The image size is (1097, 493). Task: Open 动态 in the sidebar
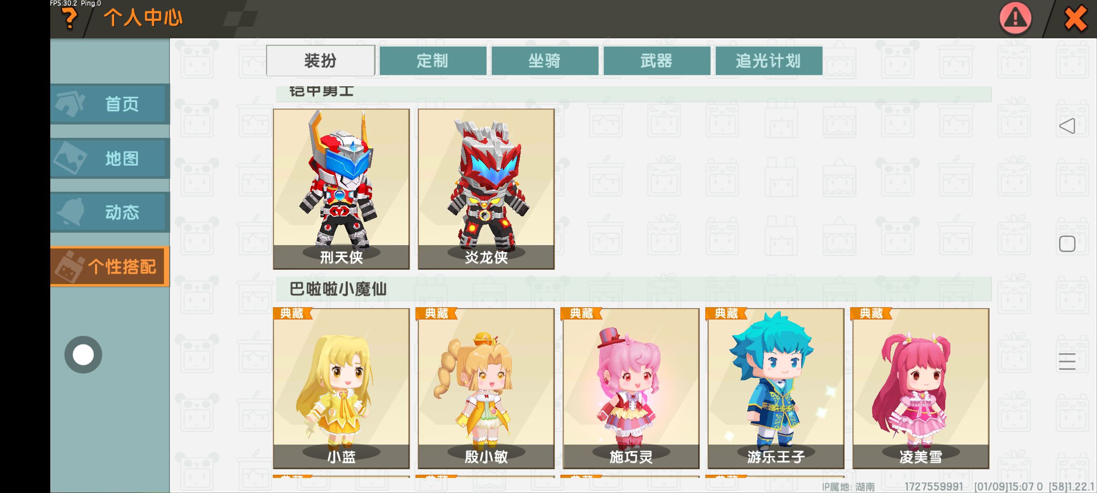click(x=110, y=212)
